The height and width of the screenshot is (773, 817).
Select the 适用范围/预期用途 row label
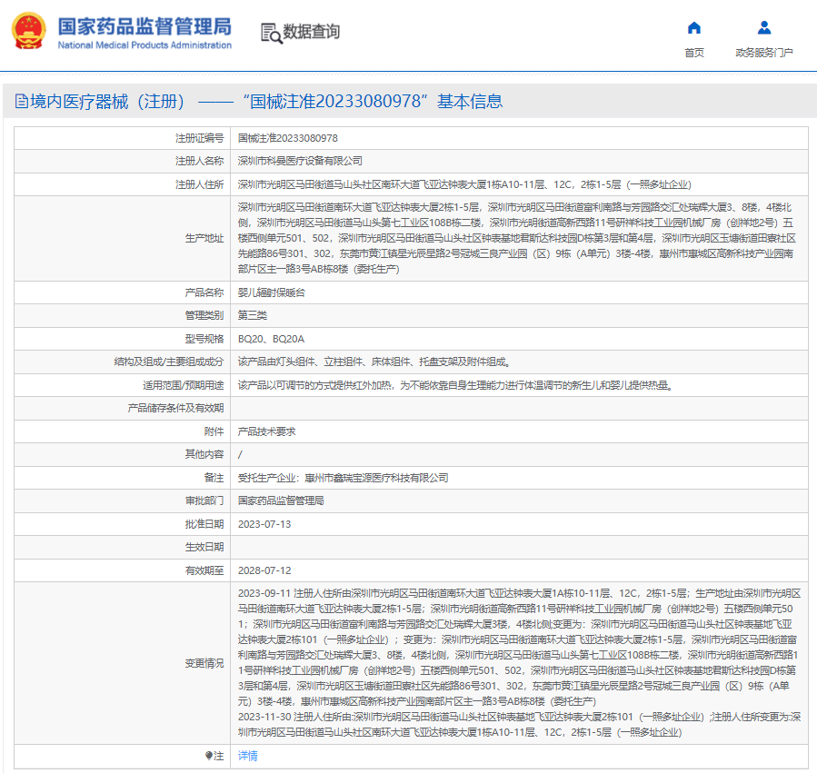[184, 385]
